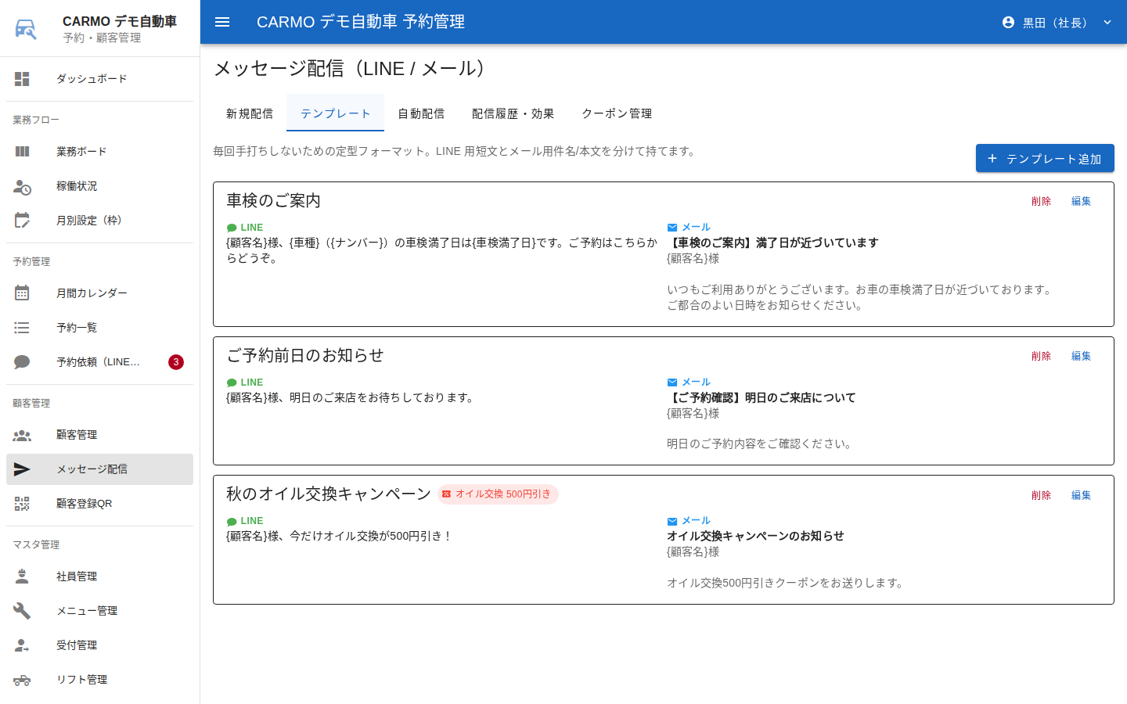The image size is (1127, 704).
Task: Click the CARMO car logo icon
Action: [26, 29]
